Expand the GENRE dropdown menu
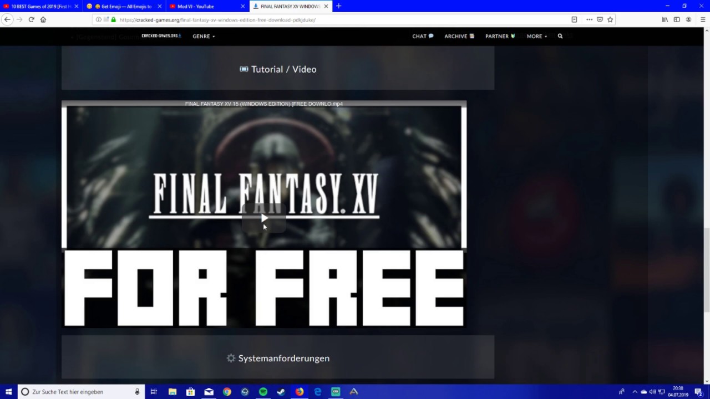Screen dimensions: 710x399 pyautogui.click(x=204, y=37)
